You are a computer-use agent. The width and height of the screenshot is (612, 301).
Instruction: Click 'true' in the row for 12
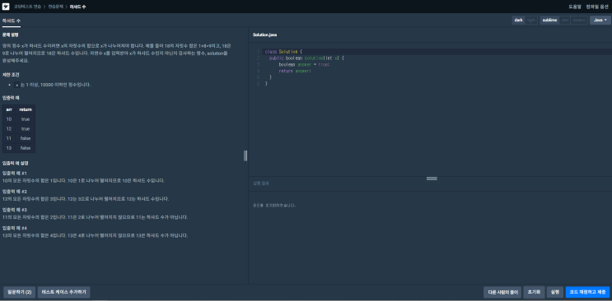[26, 128]
